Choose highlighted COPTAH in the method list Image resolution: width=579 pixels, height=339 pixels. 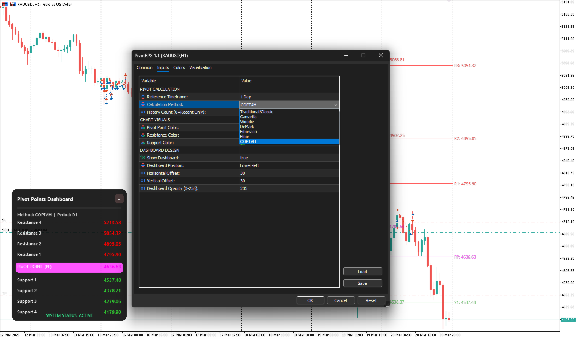pos(289,141)
